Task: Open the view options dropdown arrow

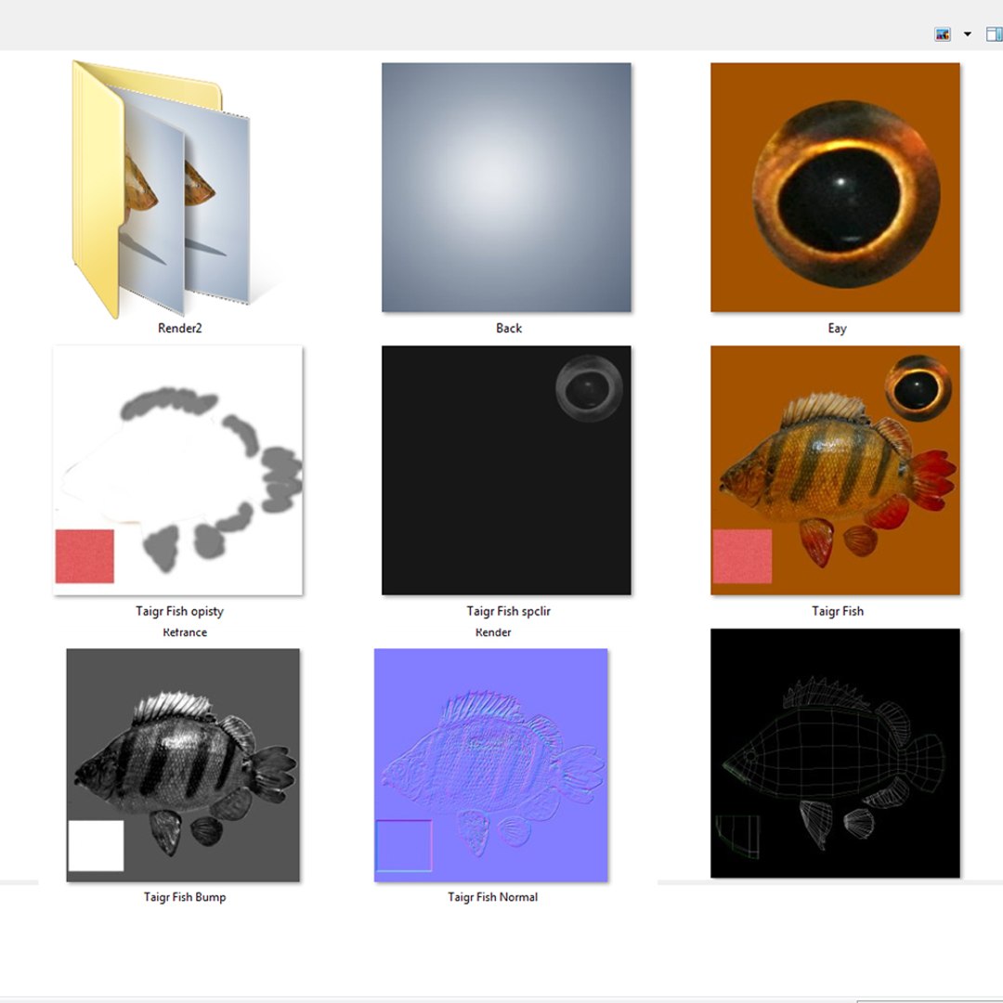Action: point(967,34)
